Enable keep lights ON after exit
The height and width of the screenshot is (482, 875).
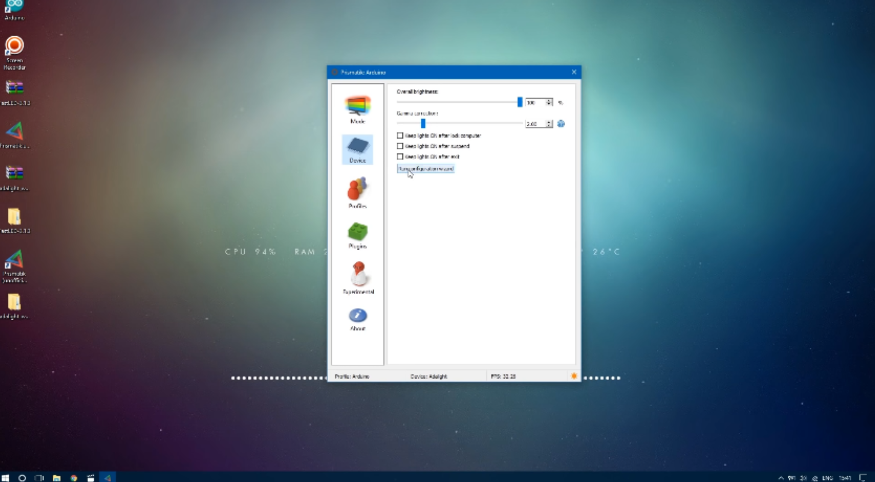[x=400, y=156]
